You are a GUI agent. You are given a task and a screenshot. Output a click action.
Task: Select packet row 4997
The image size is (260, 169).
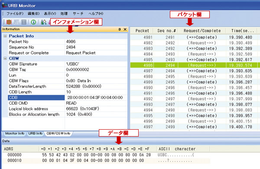point(195,127)
